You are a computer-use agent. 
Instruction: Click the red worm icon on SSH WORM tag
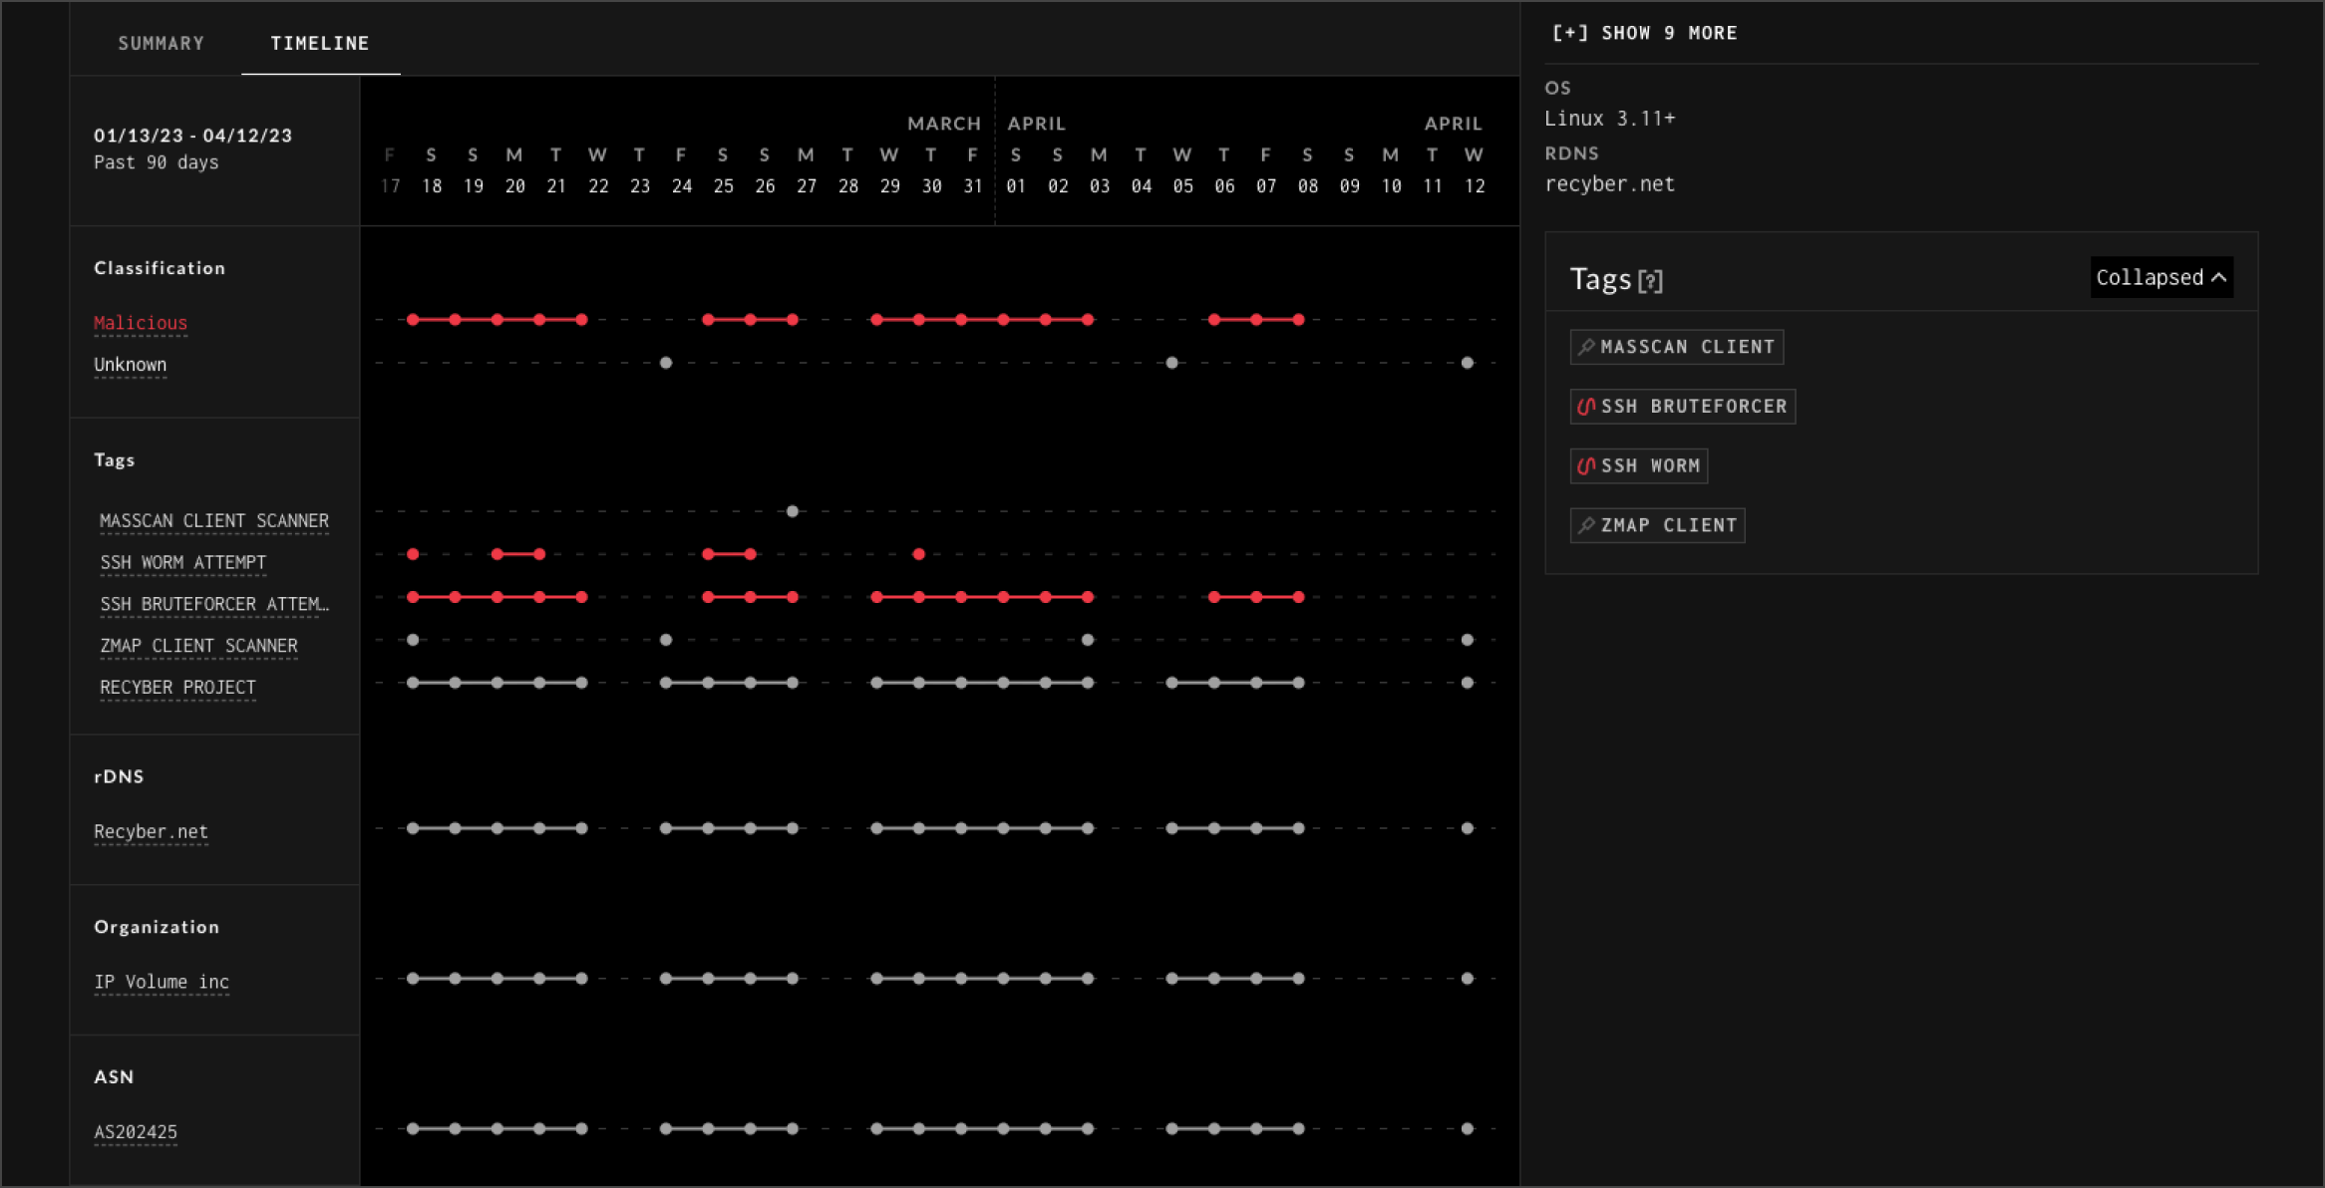(x=1589, y=464)
